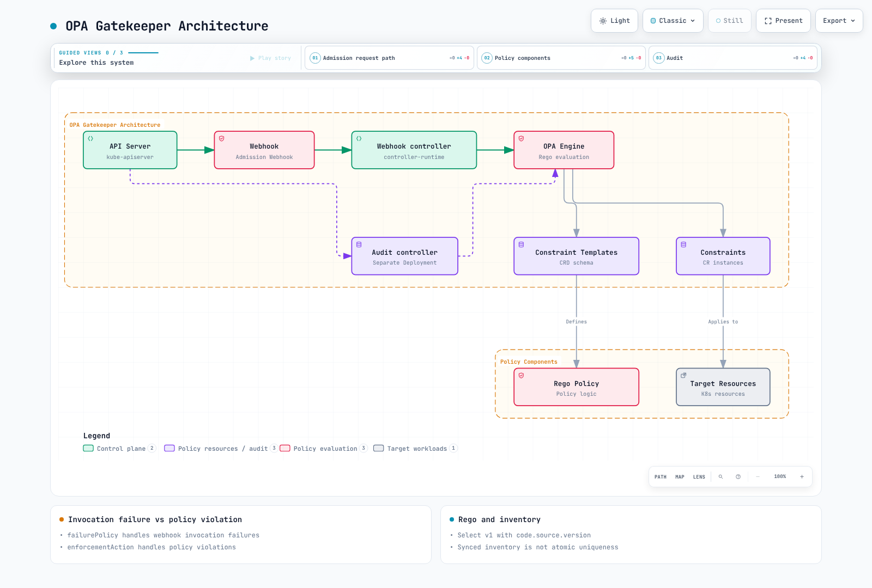The height and width of the screenshot is (588, 872).
Task: Toggle the Light theme button
Action: click(x=614, y=21)
